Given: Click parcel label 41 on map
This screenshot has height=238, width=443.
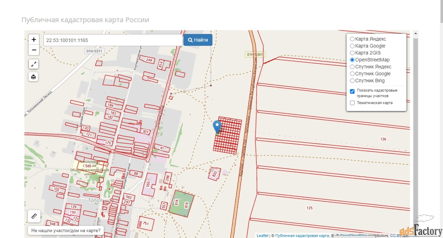Looking at the screenshot, I should (x=162, y=148).
